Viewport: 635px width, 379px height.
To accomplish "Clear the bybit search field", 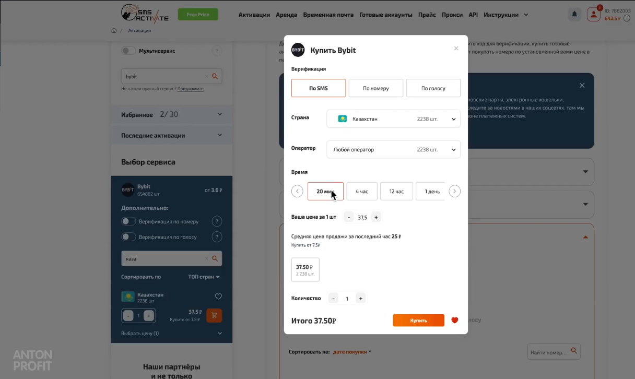I will click(206, 76).
